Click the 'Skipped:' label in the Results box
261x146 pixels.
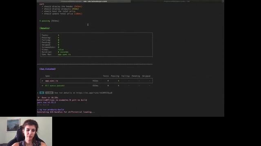pos(46,45)
